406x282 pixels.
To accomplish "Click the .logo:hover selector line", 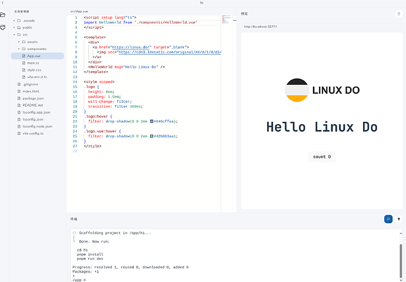I will pyautogui.click(x=98, y=117).
